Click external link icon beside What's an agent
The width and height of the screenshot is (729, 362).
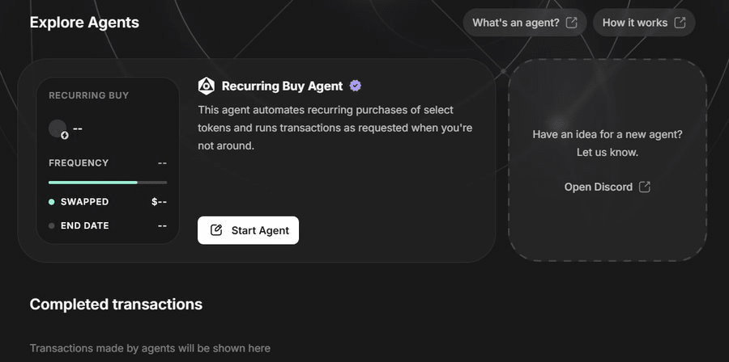[572, 23]
